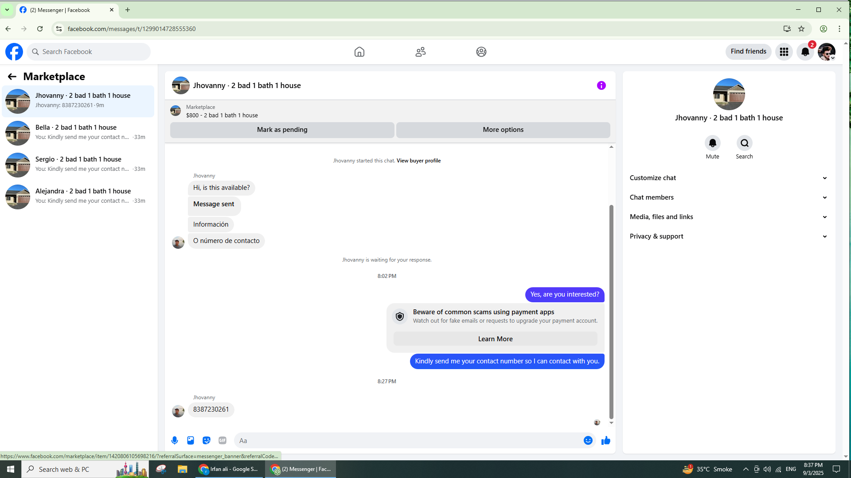This screenshot has height=478, width=851.
Task: Open Bella conversation in Marketplace list
Action: [78, 133]
